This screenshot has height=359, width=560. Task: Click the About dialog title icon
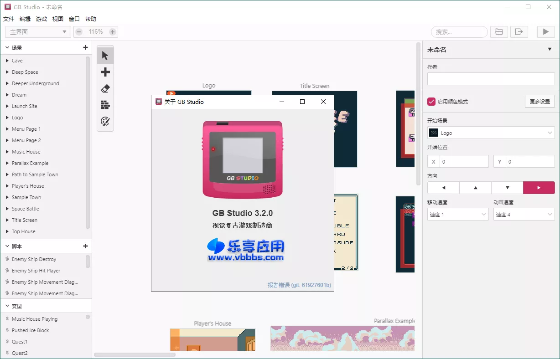(159, 102)
